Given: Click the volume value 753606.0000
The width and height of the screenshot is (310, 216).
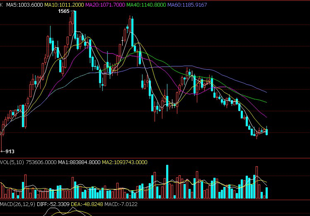Looking at the screenshot, I should (41, 162).
